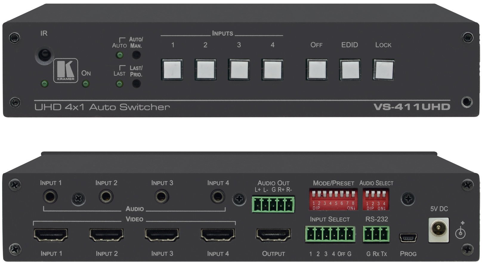The image size is (482, 262).
Task: Click the HDMI OUTPUT port
Action: click(273, 235)
